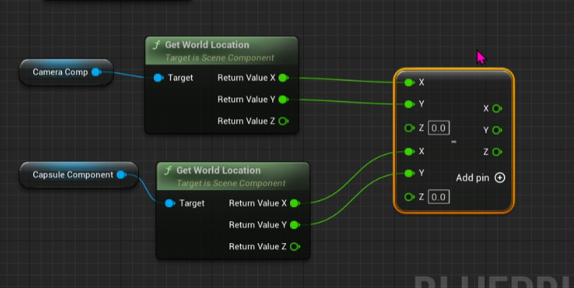
Task: Click Return Value X pin wired from Camera Comp's node
Action: [283, 78]
